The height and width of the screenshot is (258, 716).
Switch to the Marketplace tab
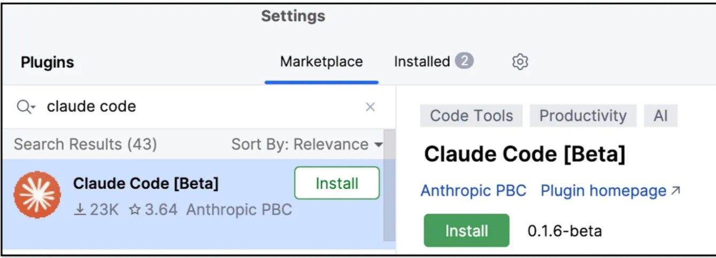tap(321, 62)
